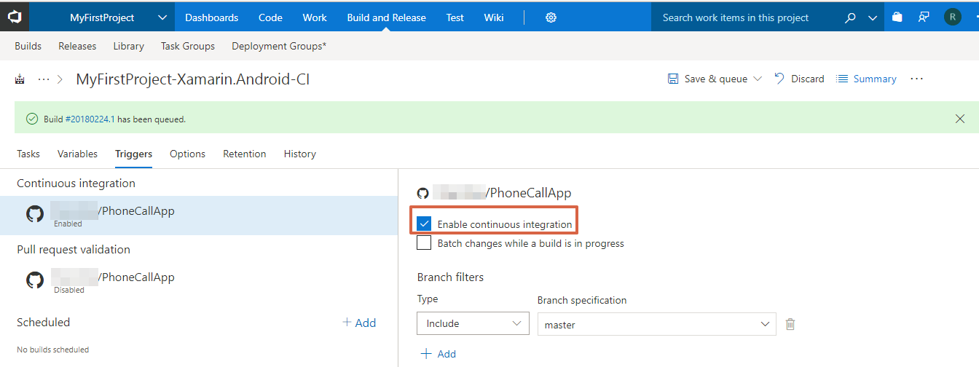Click the search magnifier icon

click(x=850, y=17)
